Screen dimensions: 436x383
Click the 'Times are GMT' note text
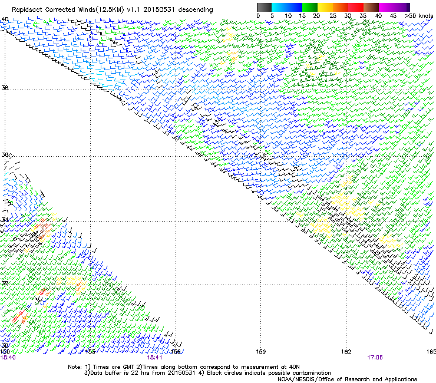point(114,367)
